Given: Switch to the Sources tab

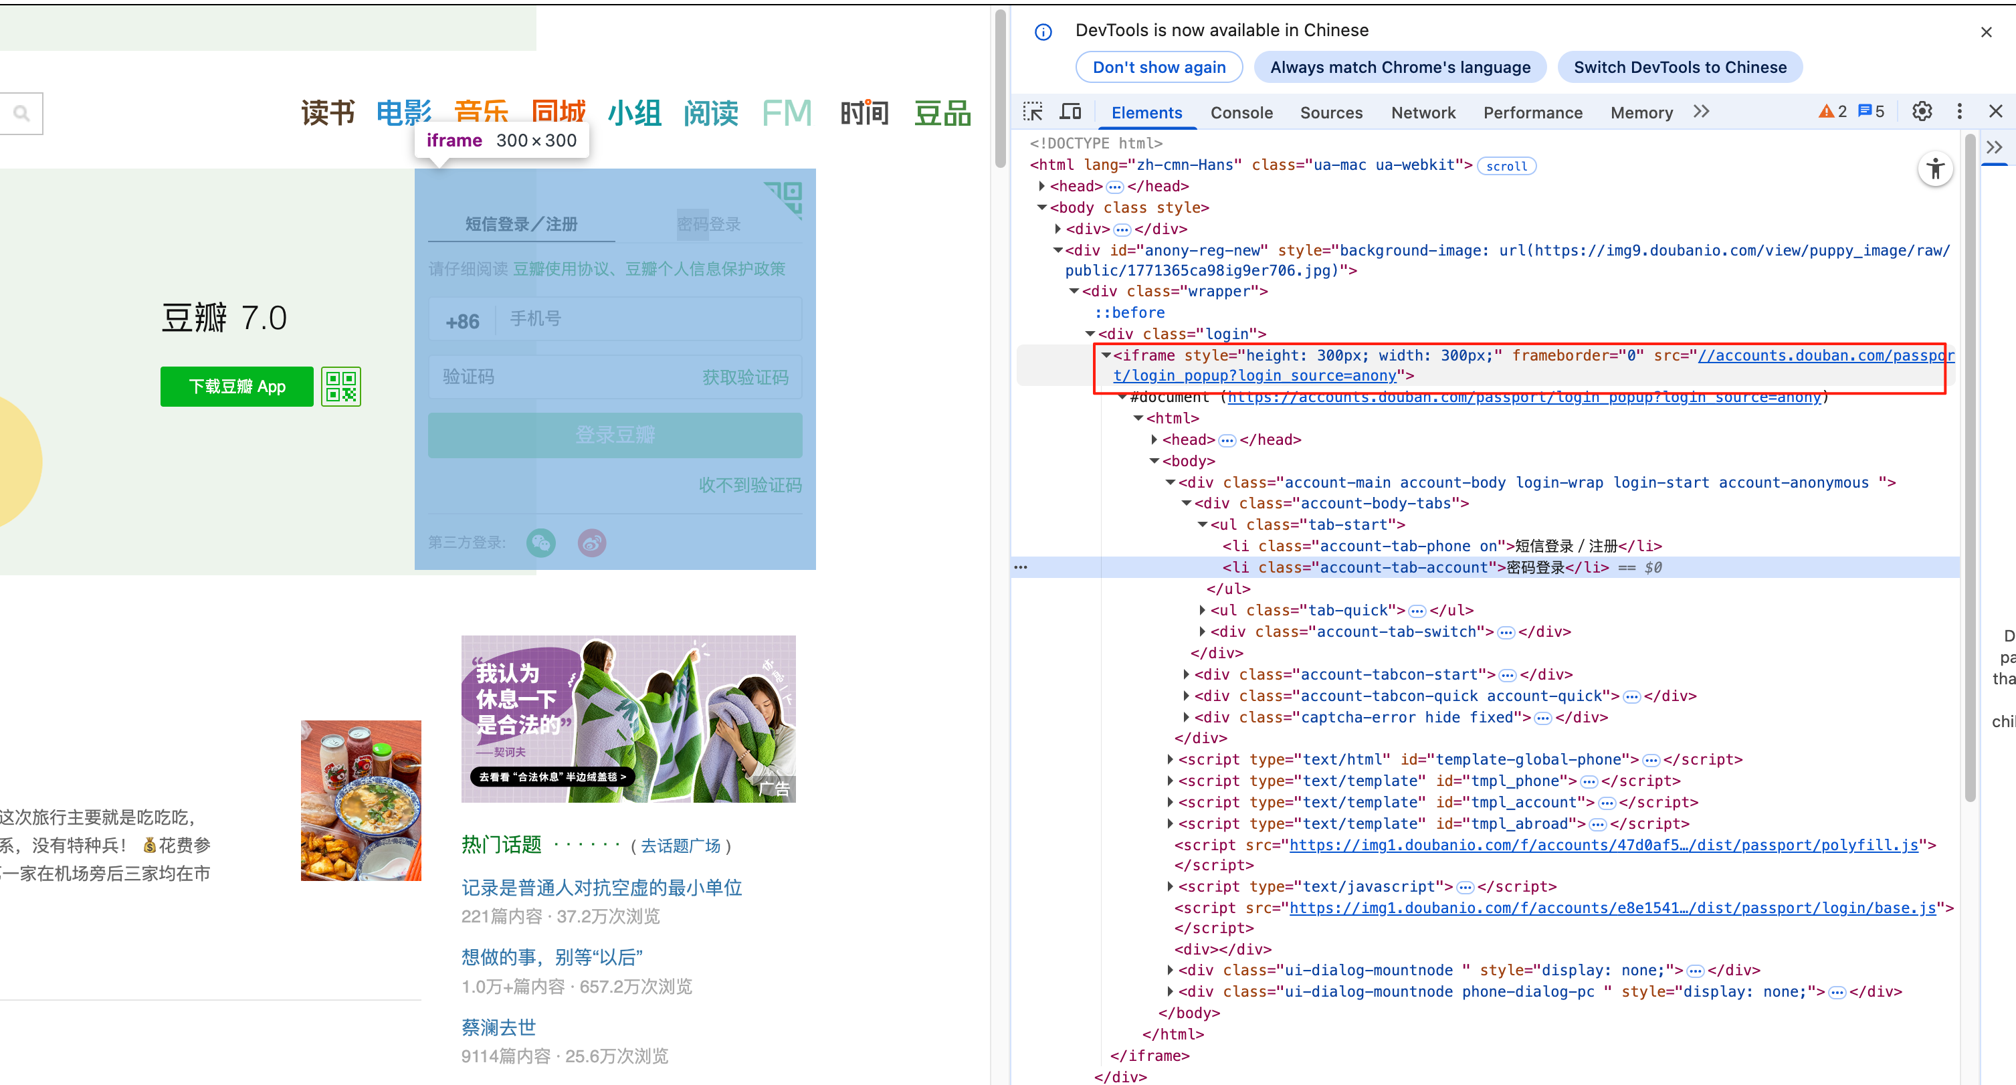Looking at the screenshot, I should (x=1331, y=113).
